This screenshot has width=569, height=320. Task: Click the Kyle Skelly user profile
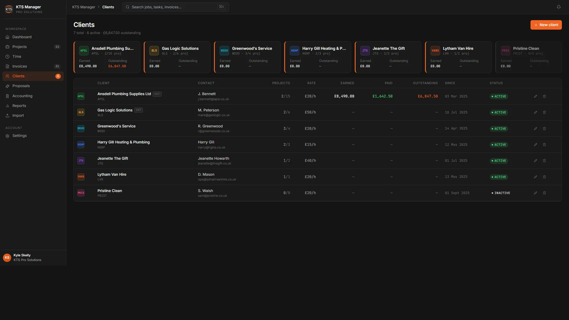click(33, 257)
